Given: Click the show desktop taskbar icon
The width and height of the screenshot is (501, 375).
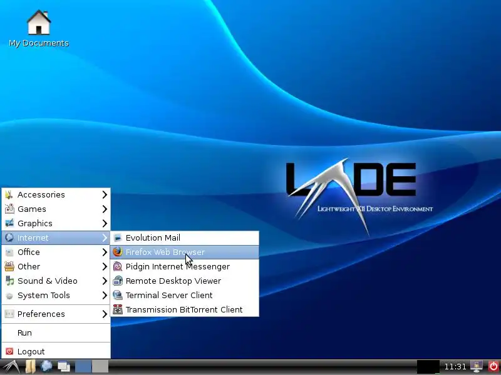Looking at the screenshot, I should pos(64,367).
